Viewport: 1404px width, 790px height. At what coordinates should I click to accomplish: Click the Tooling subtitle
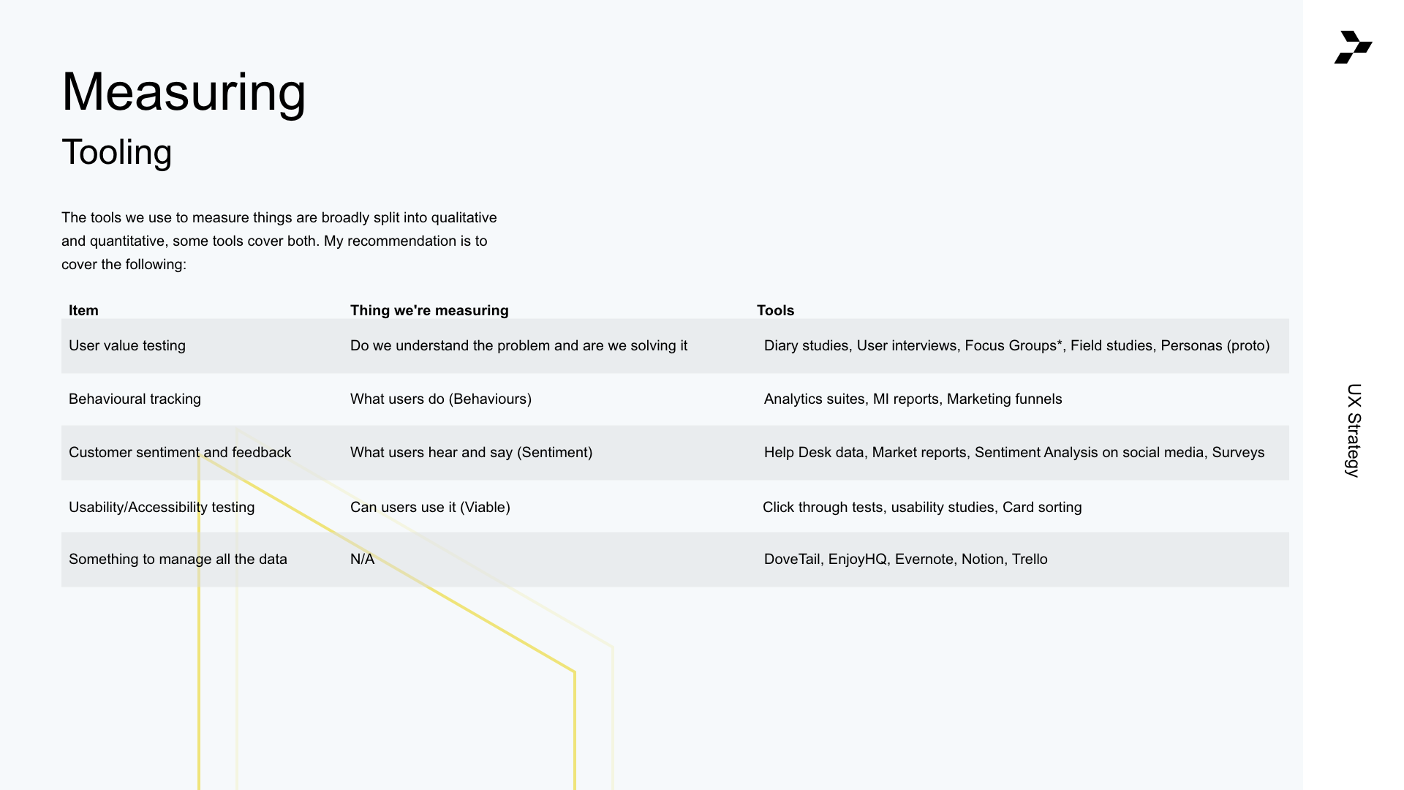117,152
